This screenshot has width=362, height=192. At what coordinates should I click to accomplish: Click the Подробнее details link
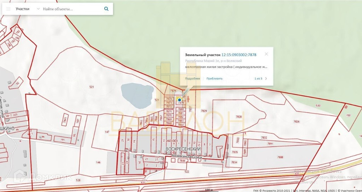coord(193,79)
